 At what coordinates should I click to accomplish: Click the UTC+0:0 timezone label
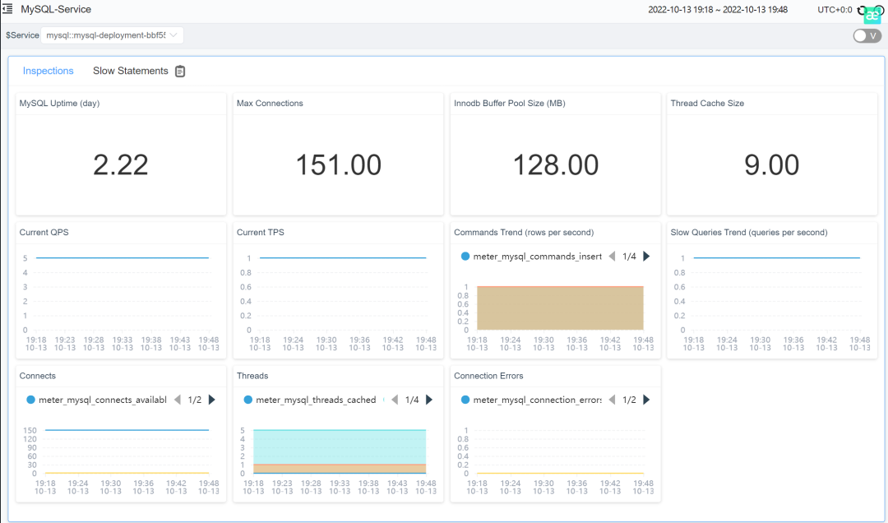tap(835, 10)
